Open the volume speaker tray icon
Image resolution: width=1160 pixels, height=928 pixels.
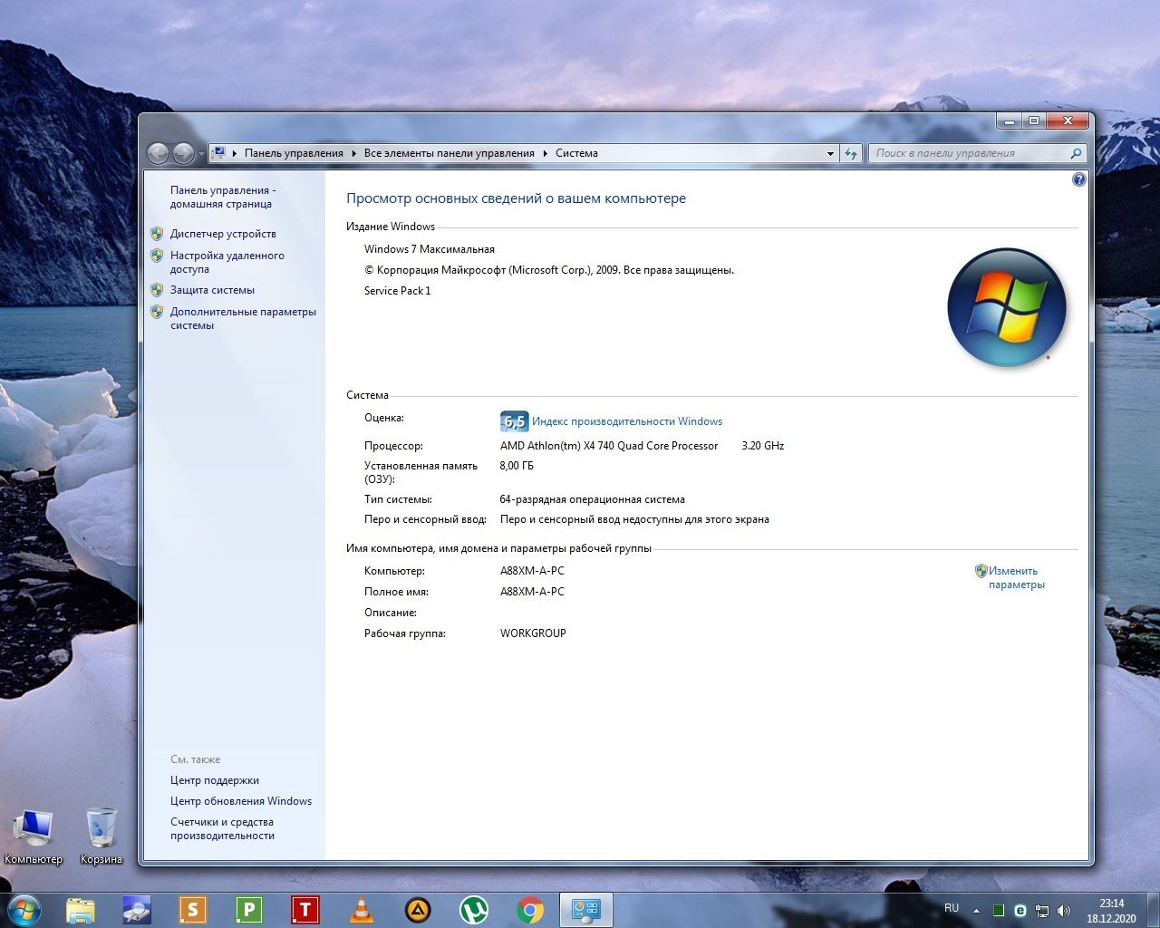pyautogui.click(x=1064, y=911)
